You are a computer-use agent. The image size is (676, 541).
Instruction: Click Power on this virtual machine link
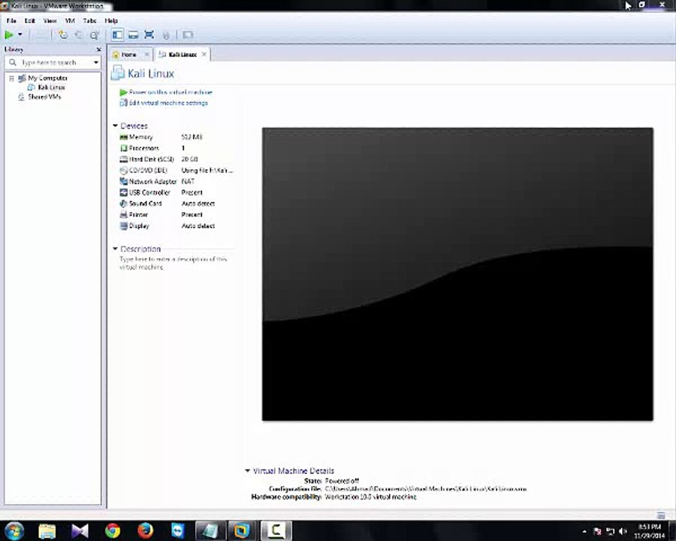171,92
